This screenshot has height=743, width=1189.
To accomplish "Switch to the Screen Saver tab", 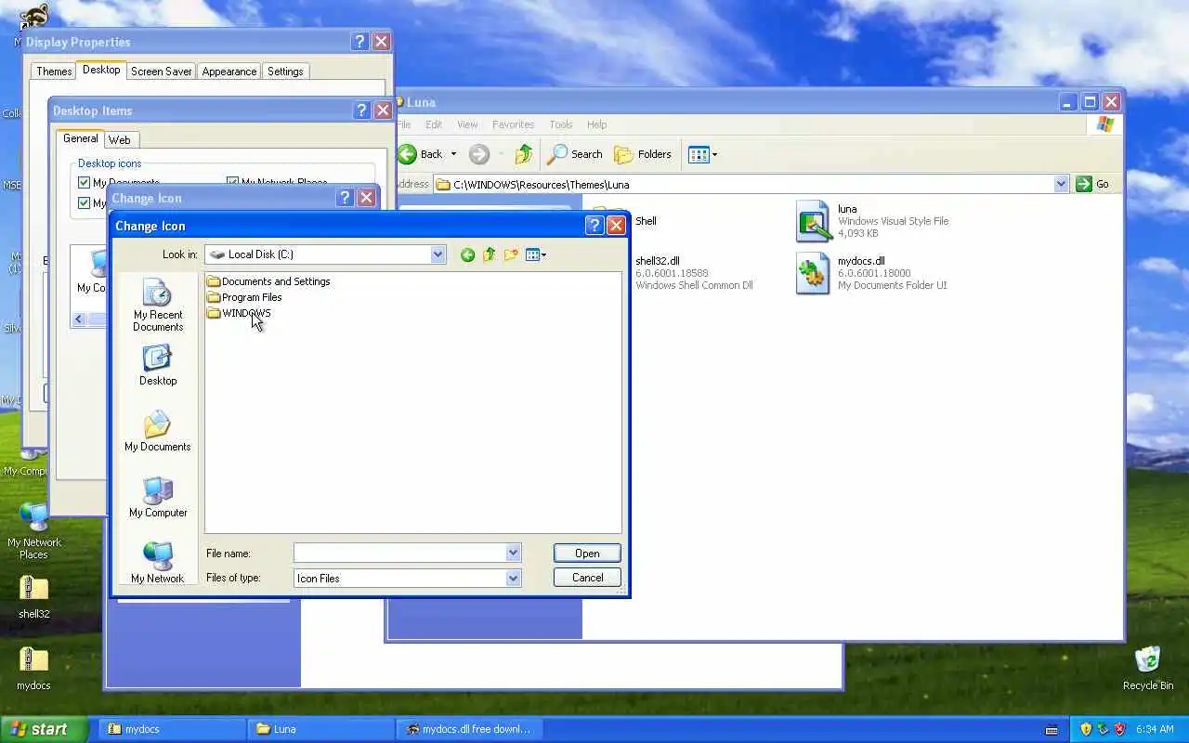I will coord(161,72).
